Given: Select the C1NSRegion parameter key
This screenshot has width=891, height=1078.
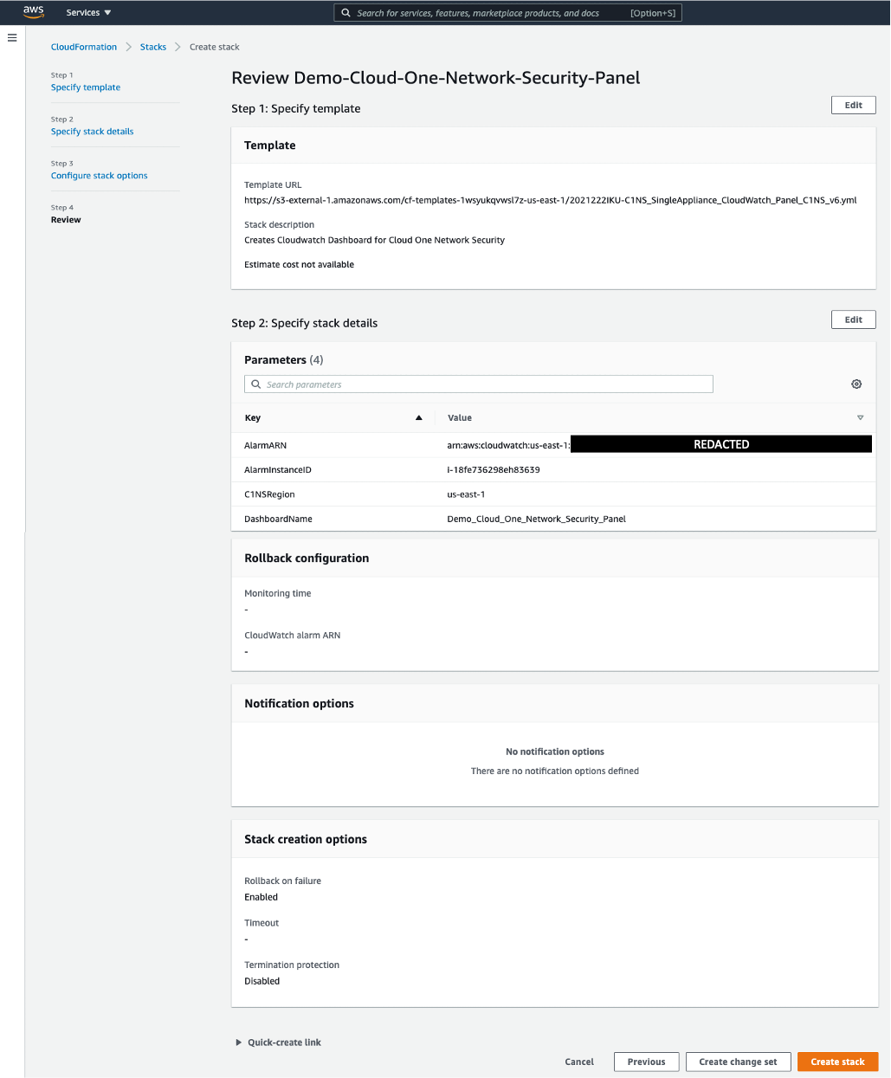Looking at the screenshot, I should (270, 494).
